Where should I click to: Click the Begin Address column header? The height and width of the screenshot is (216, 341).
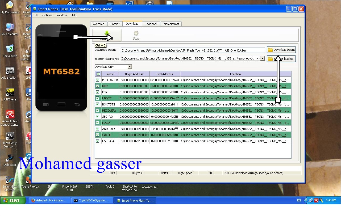pyautogui.click(x=134, y=74)
